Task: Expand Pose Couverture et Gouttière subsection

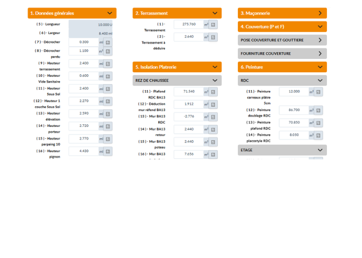Action: tap(320, 40)
